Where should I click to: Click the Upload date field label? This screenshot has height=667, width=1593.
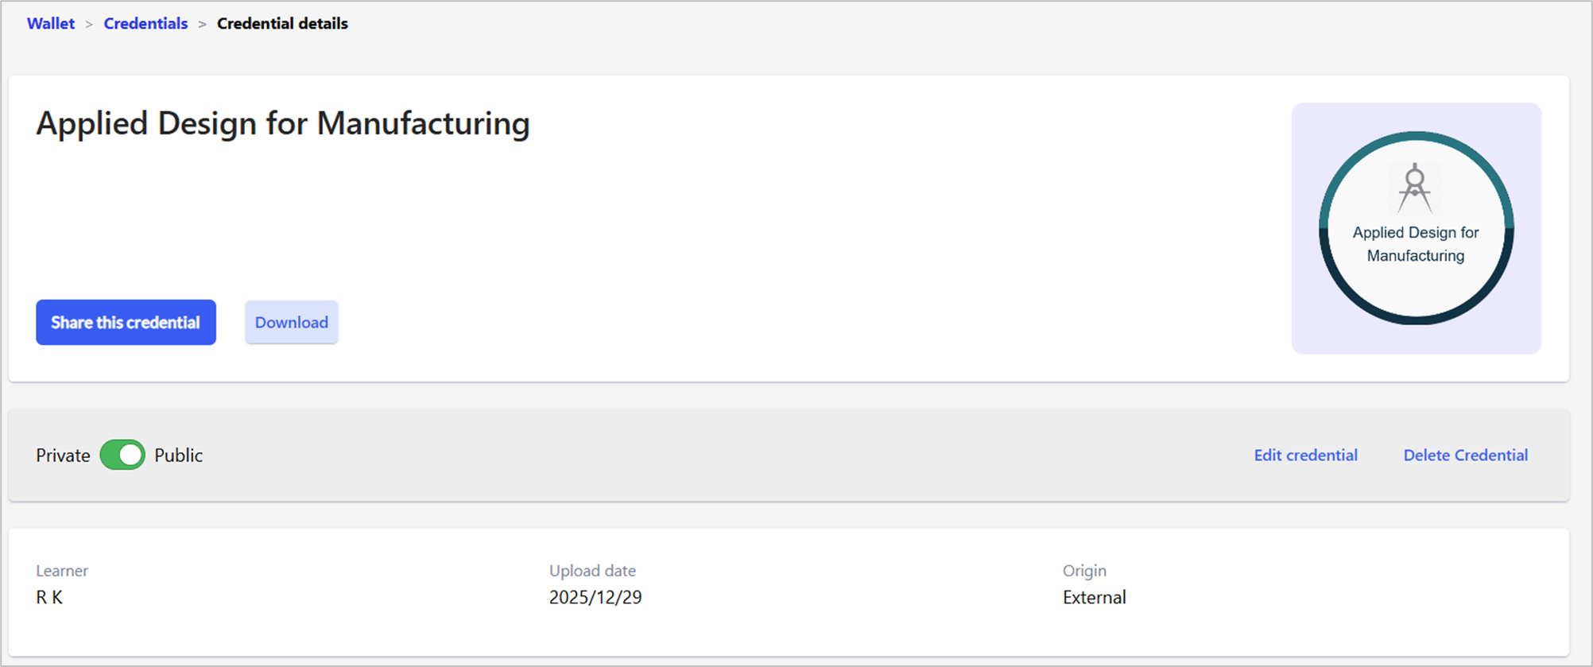pyautogui.click(x=592, y=571)
